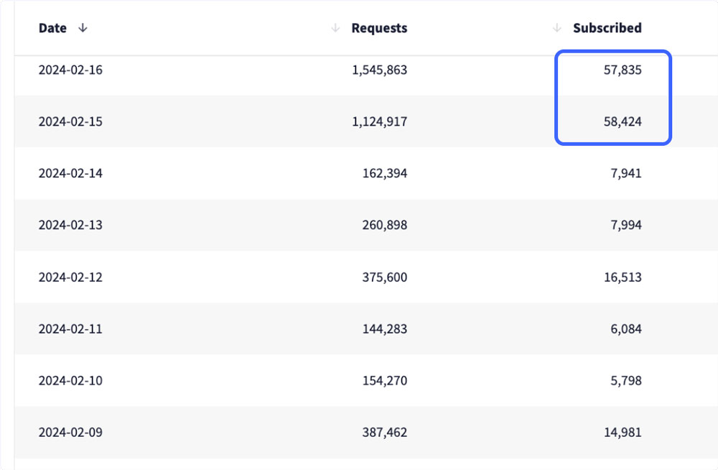
Task: Select the 2024-02-12 date cell
Action: [70, 277]
